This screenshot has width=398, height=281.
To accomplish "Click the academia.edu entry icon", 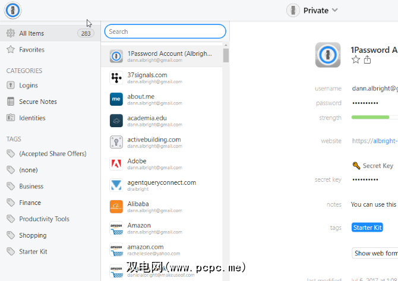I will pos(116,121).
